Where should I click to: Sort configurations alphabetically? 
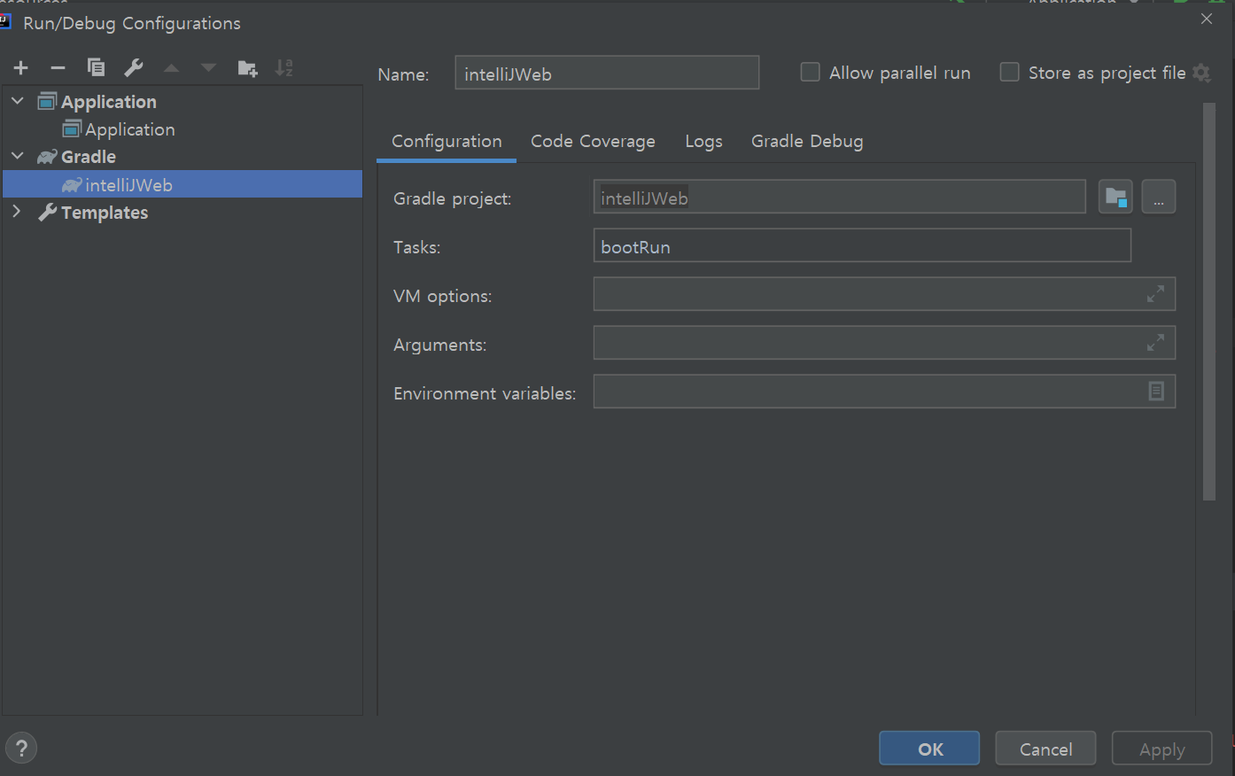click(x=284, y=67)
